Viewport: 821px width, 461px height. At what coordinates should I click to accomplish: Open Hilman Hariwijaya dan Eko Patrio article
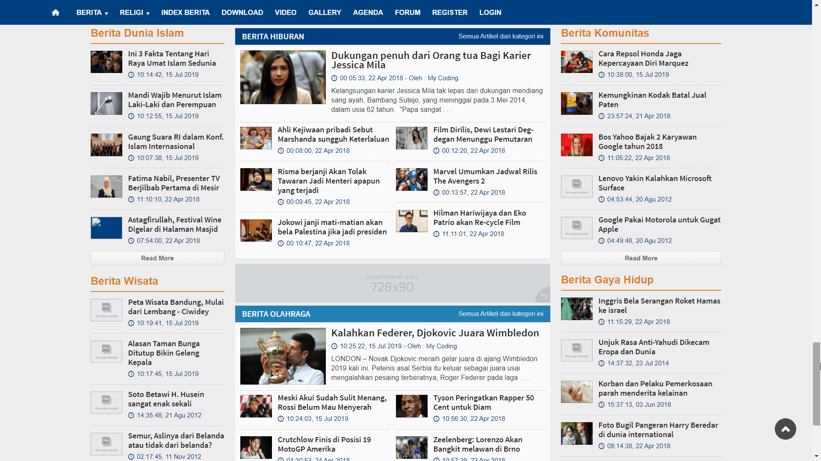479,218
